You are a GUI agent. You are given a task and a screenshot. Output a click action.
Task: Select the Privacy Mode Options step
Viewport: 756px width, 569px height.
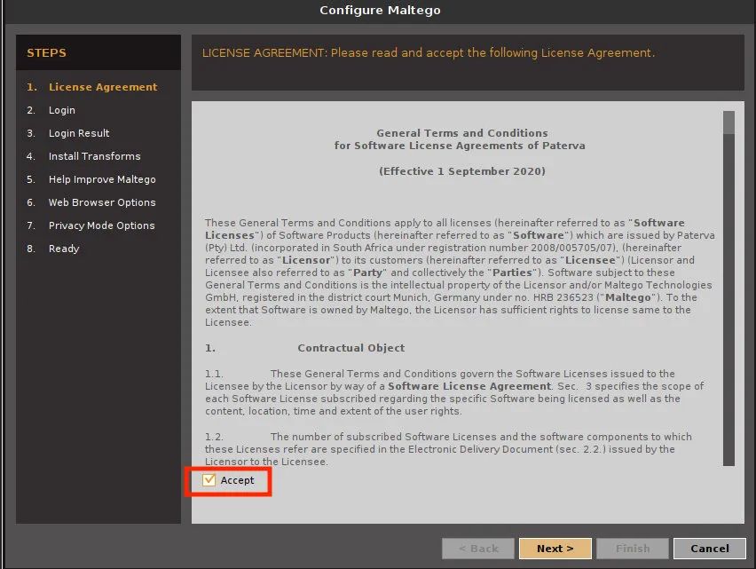91,225
